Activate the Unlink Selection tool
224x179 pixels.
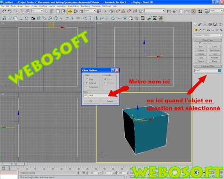(x=22, y=11)
